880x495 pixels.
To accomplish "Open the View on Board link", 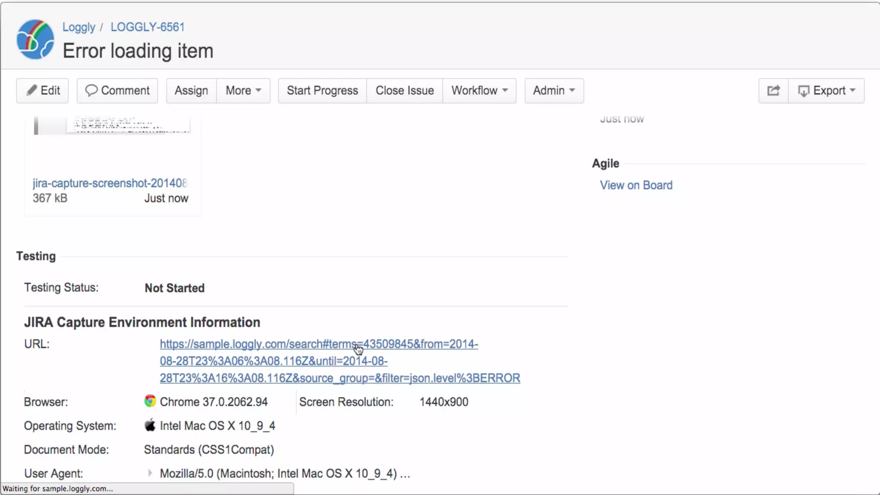I will [x=636, y=185].
